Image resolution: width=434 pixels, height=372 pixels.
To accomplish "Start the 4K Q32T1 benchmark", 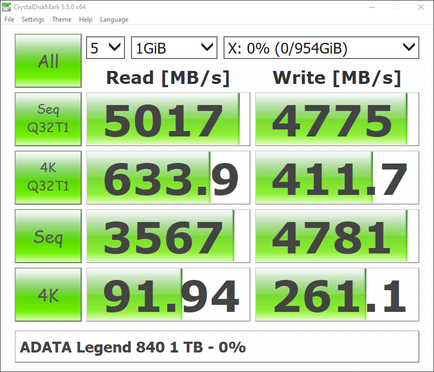I will click(48, 178).
